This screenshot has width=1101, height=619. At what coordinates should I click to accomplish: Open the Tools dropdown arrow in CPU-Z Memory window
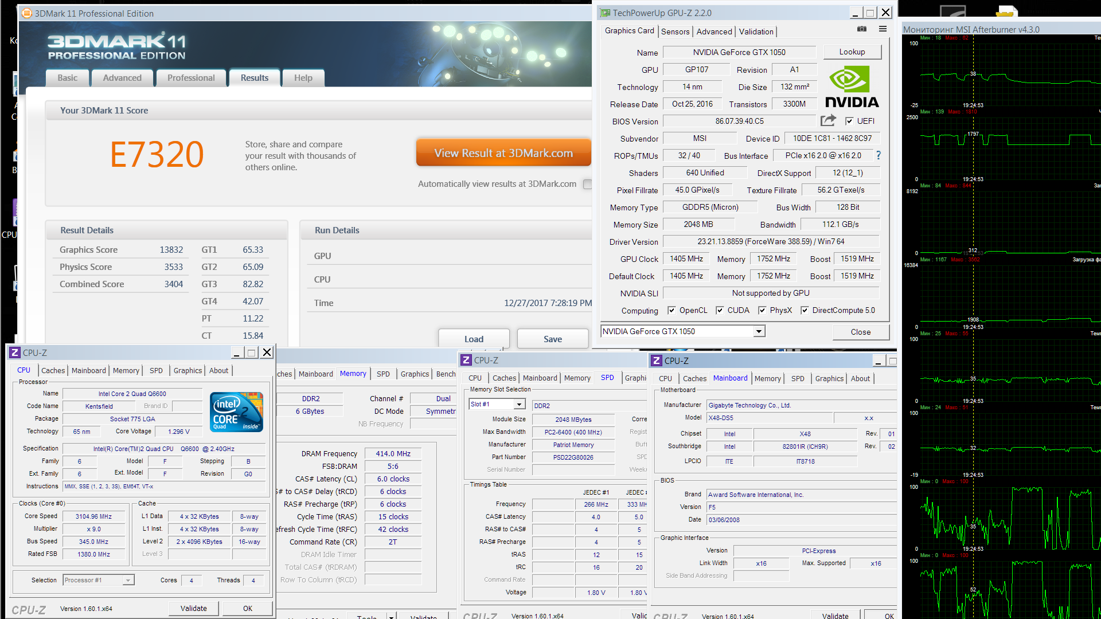pyautogui.click(x=392, y=616)
